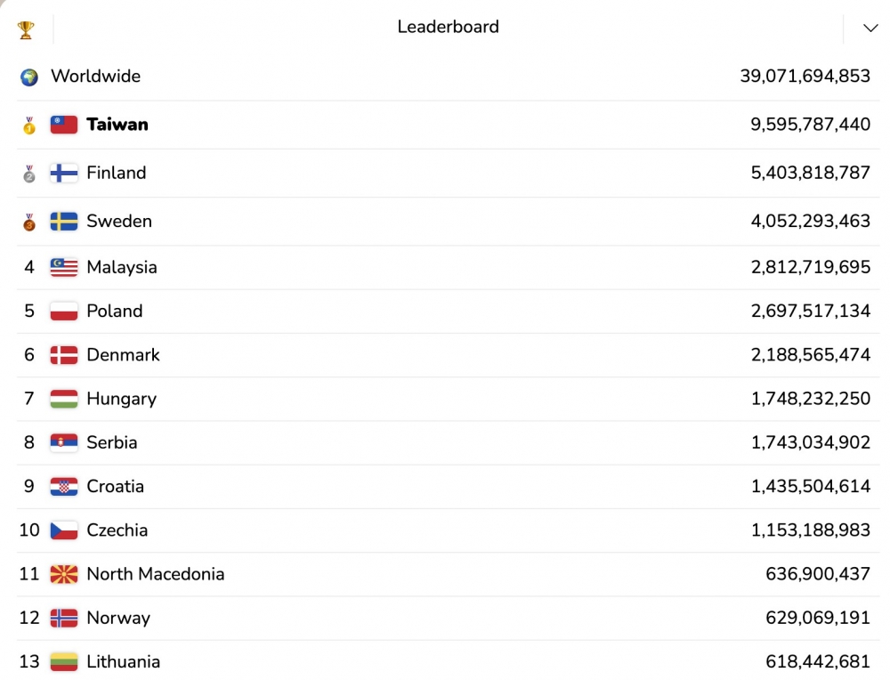Click the gold trophy icon

(26, 29)
